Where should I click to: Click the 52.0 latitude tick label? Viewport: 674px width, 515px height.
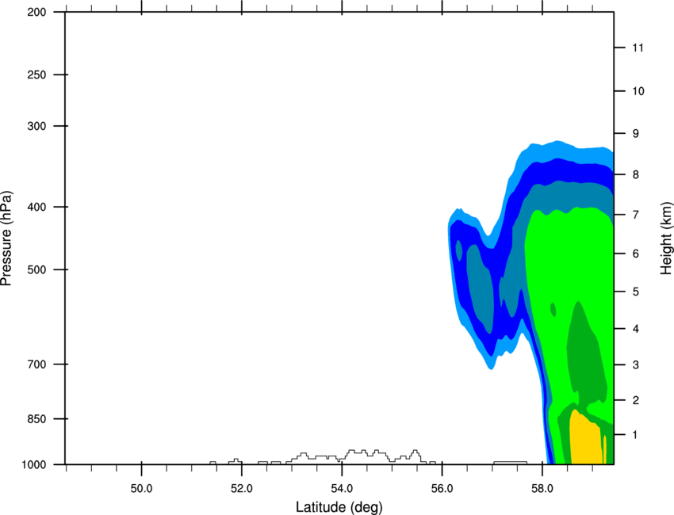pyautogui.click(x=242, y=489)
